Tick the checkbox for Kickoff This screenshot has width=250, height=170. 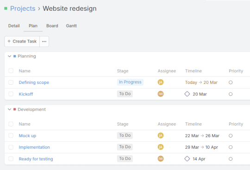(x=11, y=94)
